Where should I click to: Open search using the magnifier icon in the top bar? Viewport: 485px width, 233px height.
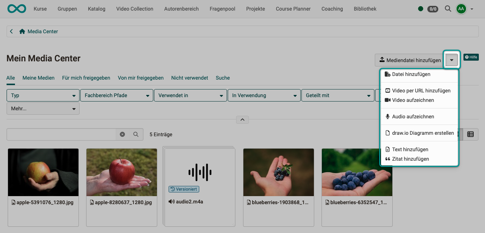[x=448, y=9]
